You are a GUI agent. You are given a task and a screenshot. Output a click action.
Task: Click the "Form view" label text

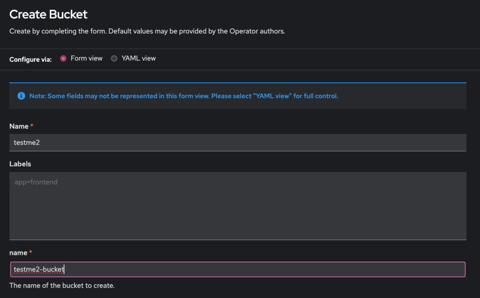86,59
